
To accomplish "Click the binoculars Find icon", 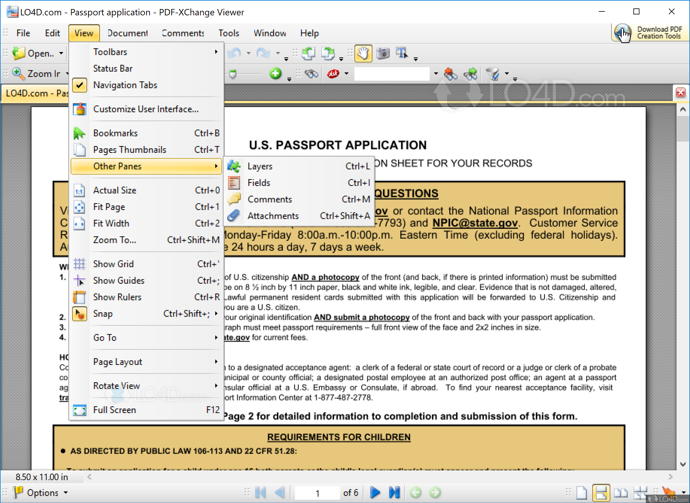I will click(x=311, y=74).
